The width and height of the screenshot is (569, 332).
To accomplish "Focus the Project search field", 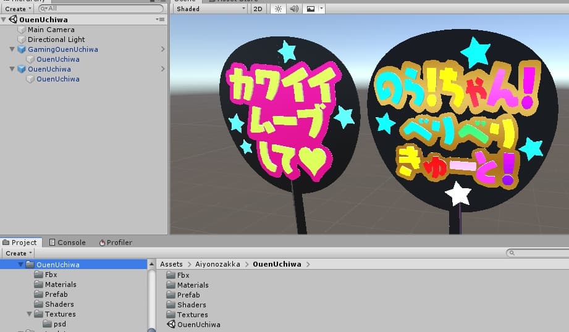I will coord(537,252).
